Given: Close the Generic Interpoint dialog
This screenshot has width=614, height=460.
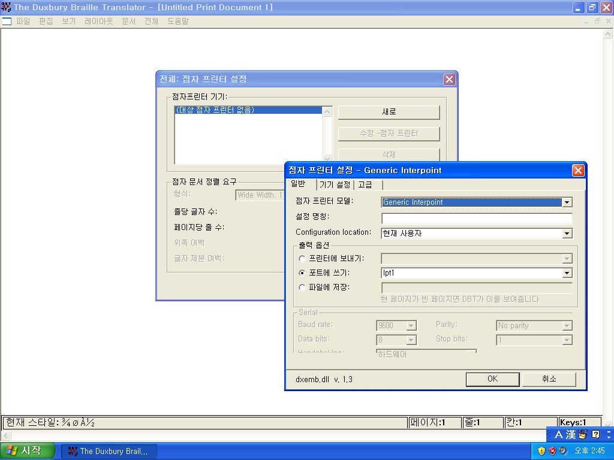Looking at the screenshot, I should pyautogui.click(x=578, y=170).
